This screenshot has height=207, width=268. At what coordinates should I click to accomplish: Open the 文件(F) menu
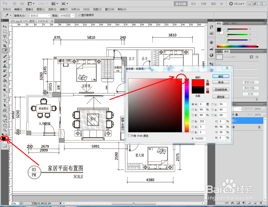7,9
